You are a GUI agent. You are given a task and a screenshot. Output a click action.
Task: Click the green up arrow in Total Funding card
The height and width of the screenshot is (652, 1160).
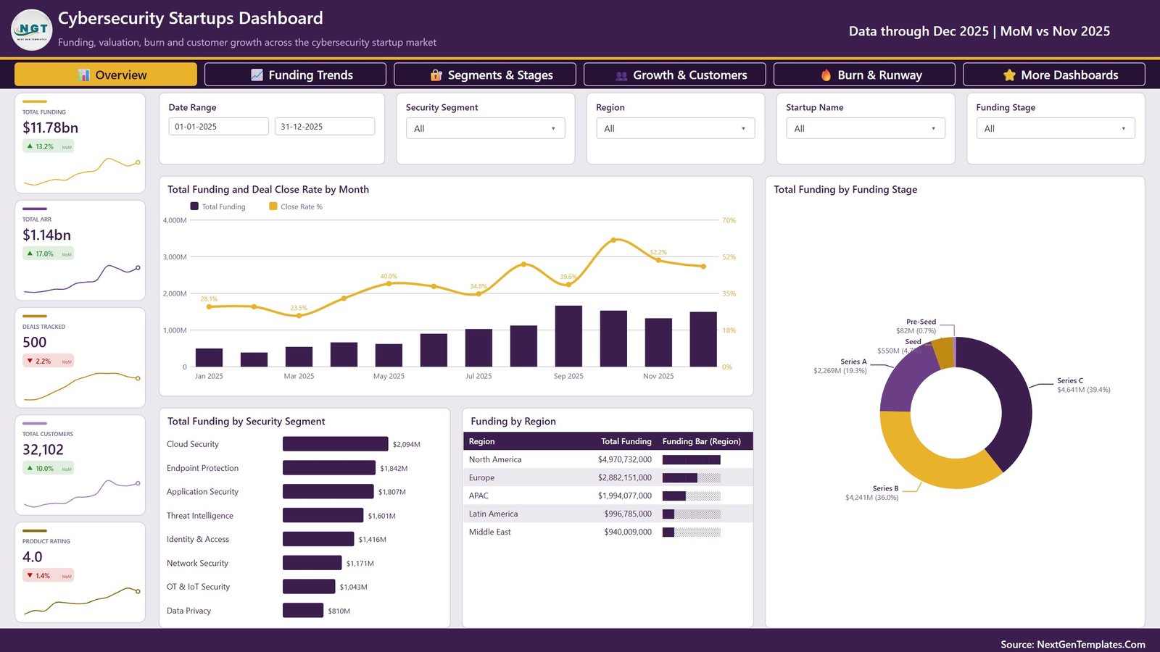point(30,146)
